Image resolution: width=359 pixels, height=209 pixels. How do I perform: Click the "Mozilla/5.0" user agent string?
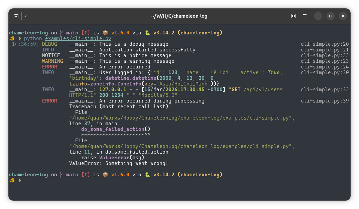[158, 95]
